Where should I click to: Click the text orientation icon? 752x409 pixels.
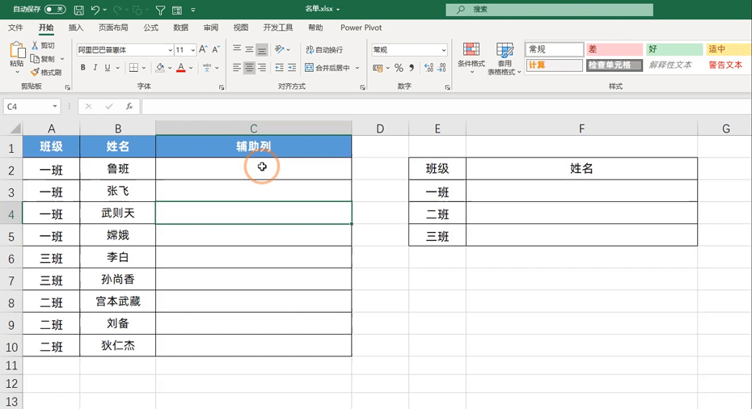point(280,49)
